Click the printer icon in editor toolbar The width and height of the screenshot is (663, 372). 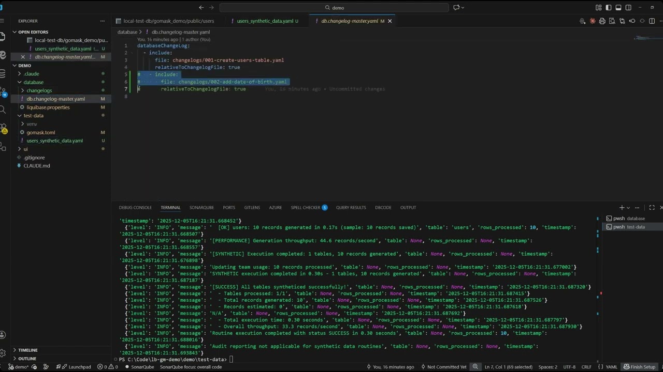pos(602,21)
